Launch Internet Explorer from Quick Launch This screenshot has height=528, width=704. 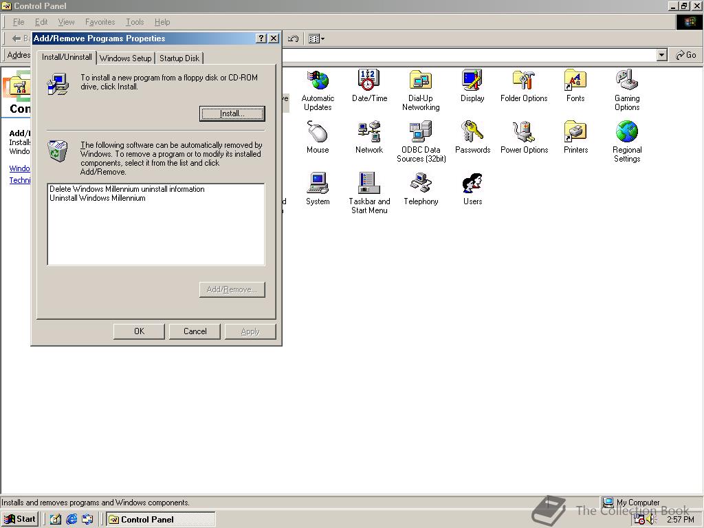pos(71,519)
